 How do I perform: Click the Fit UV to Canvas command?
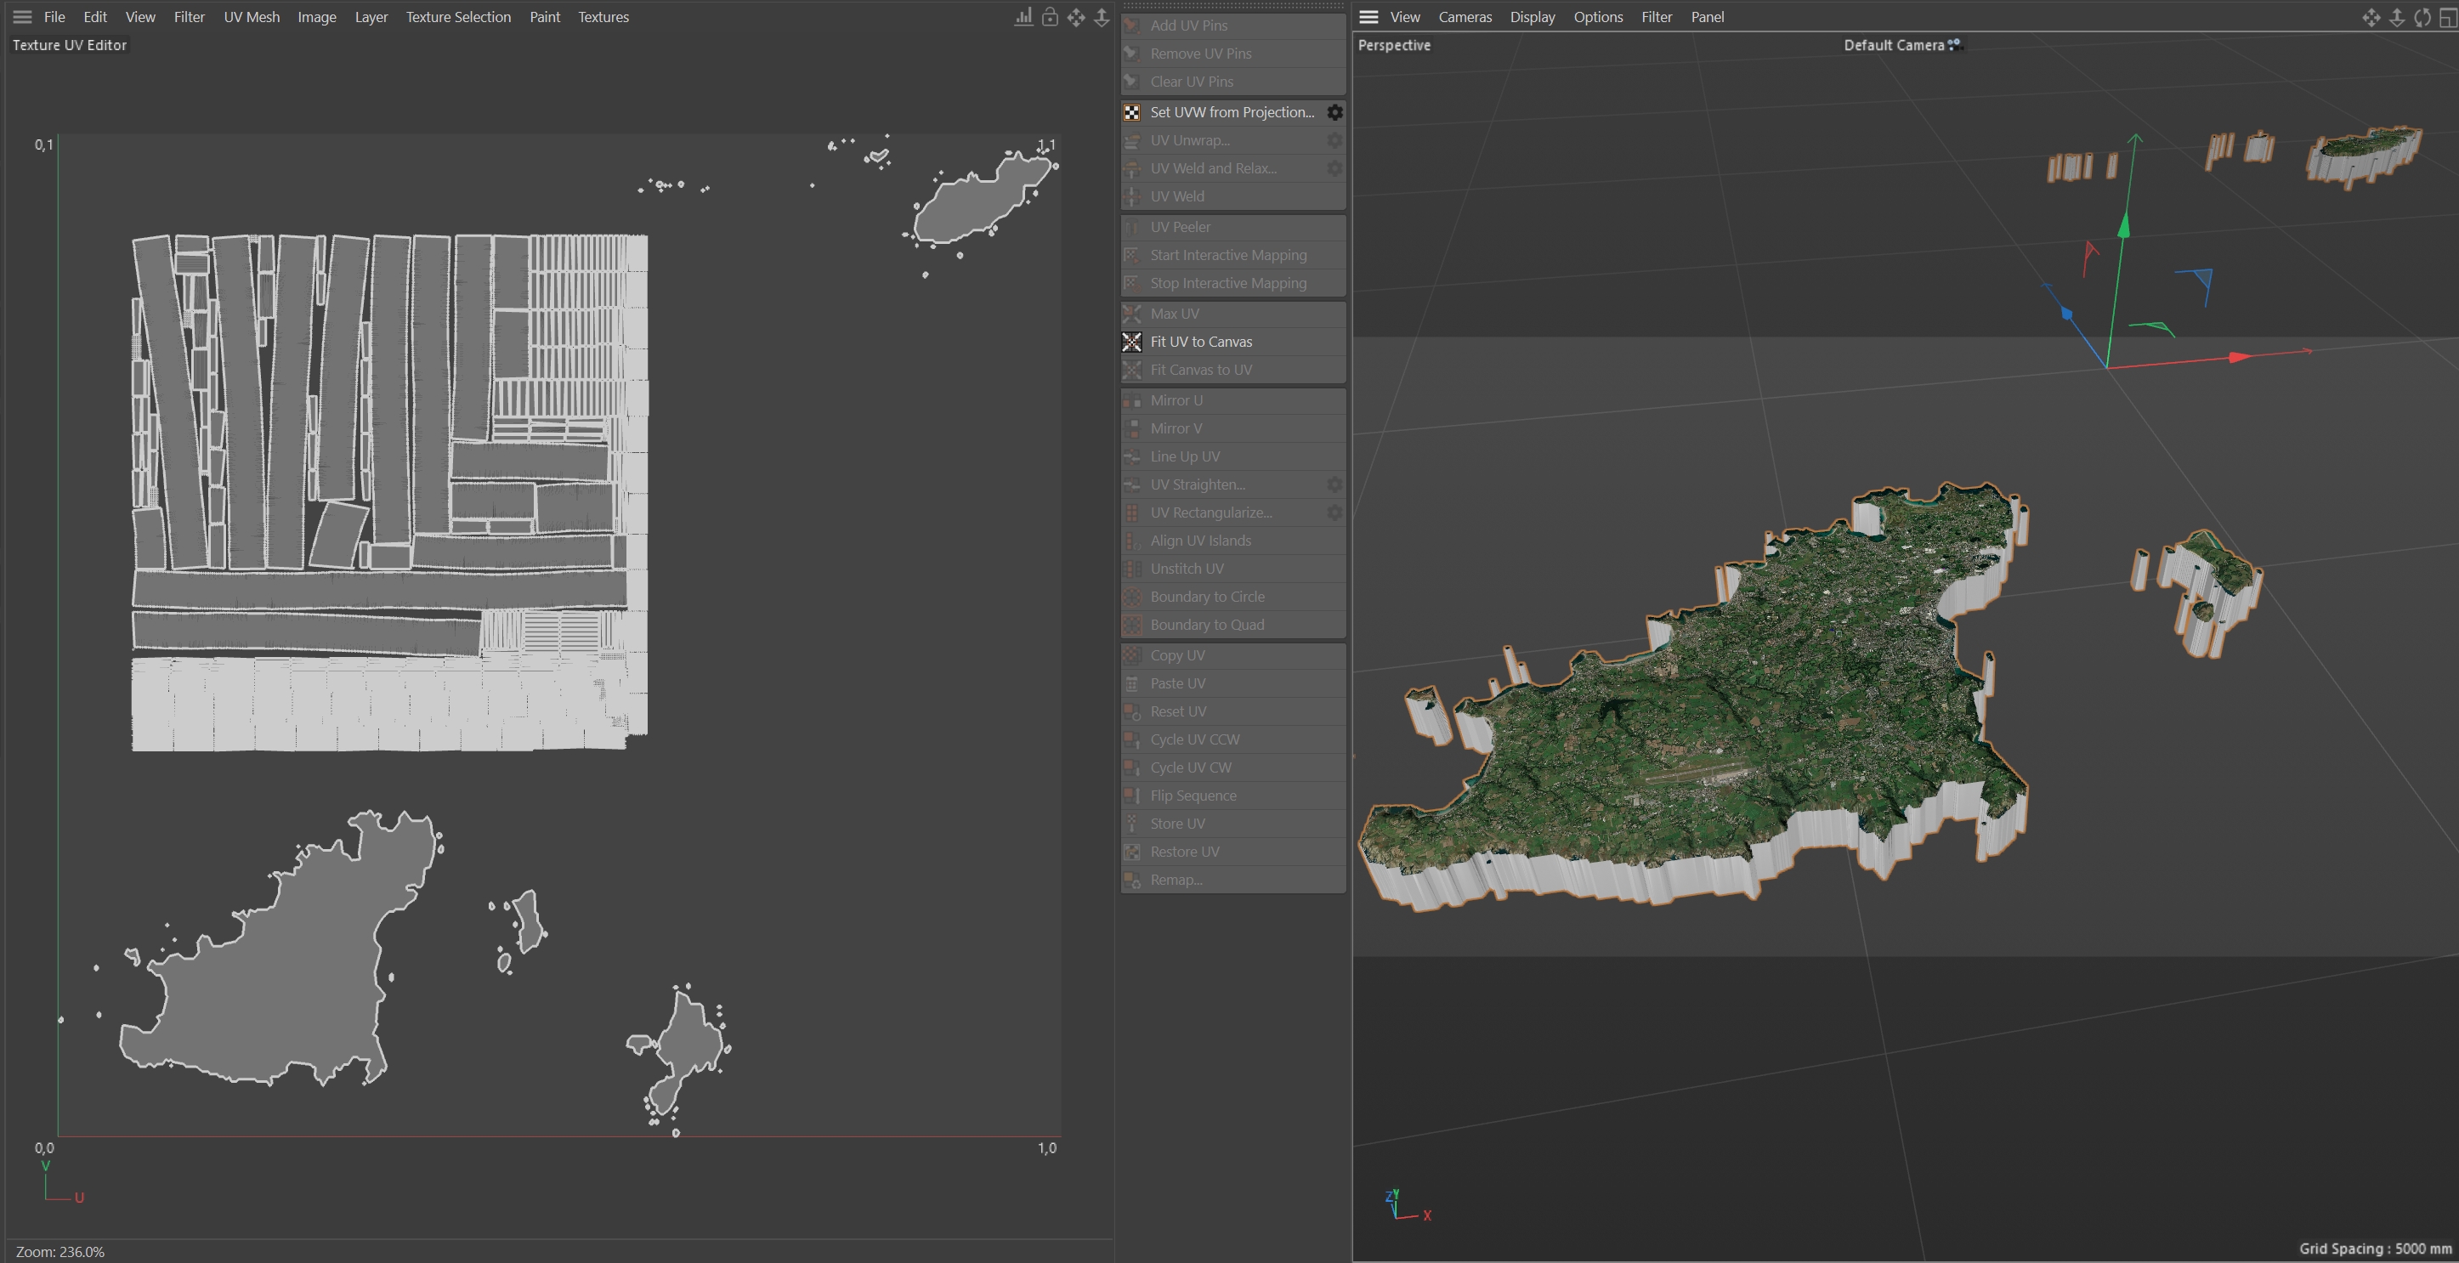[x=1201, y=342]
